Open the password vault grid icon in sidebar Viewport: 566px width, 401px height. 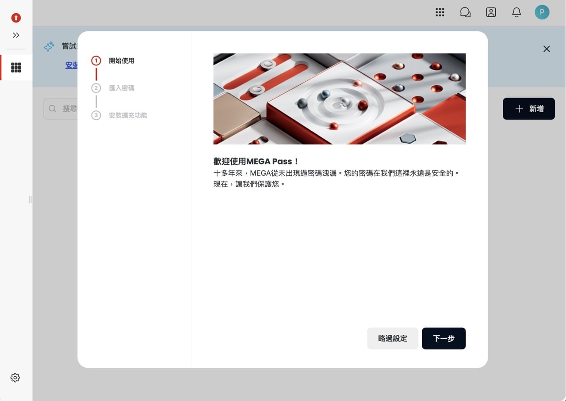click(x=16, y=68)
